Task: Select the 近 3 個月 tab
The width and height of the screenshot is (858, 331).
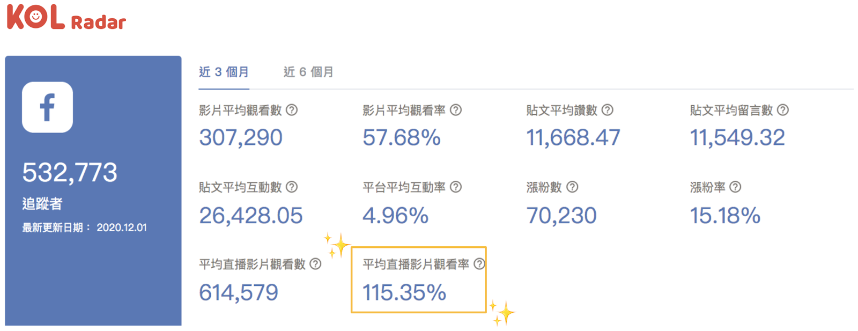Action: click(x=224, y=72)
